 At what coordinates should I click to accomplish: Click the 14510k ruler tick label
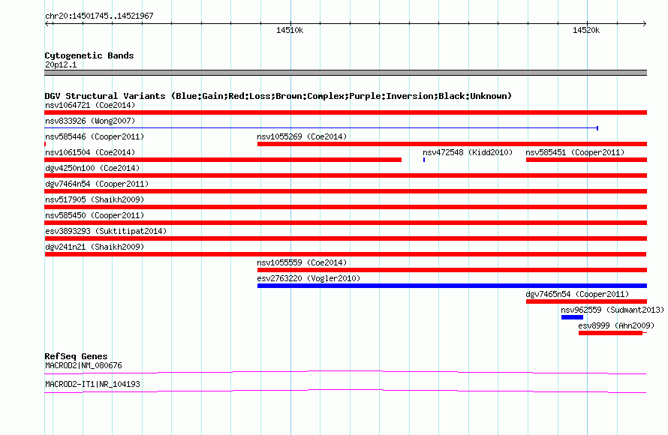(290, 30)
